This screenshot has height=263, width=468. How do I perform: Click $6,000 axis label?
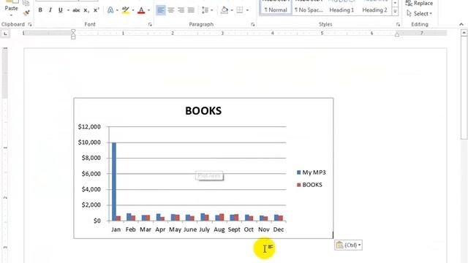click(x=91, y=174)
